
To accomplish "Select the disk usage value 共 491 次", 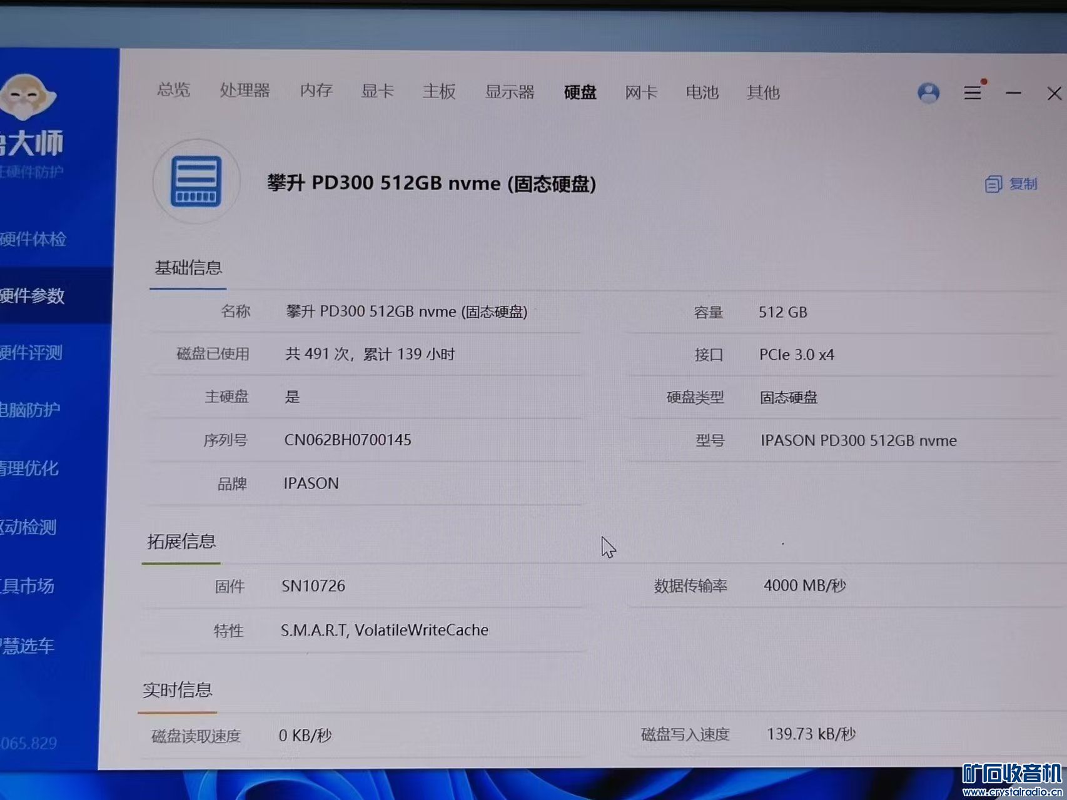I will (370, 354).
